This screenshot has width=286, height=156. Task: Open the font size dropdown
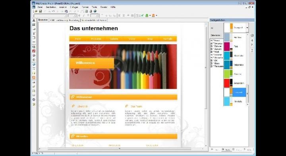pos(74,15)
